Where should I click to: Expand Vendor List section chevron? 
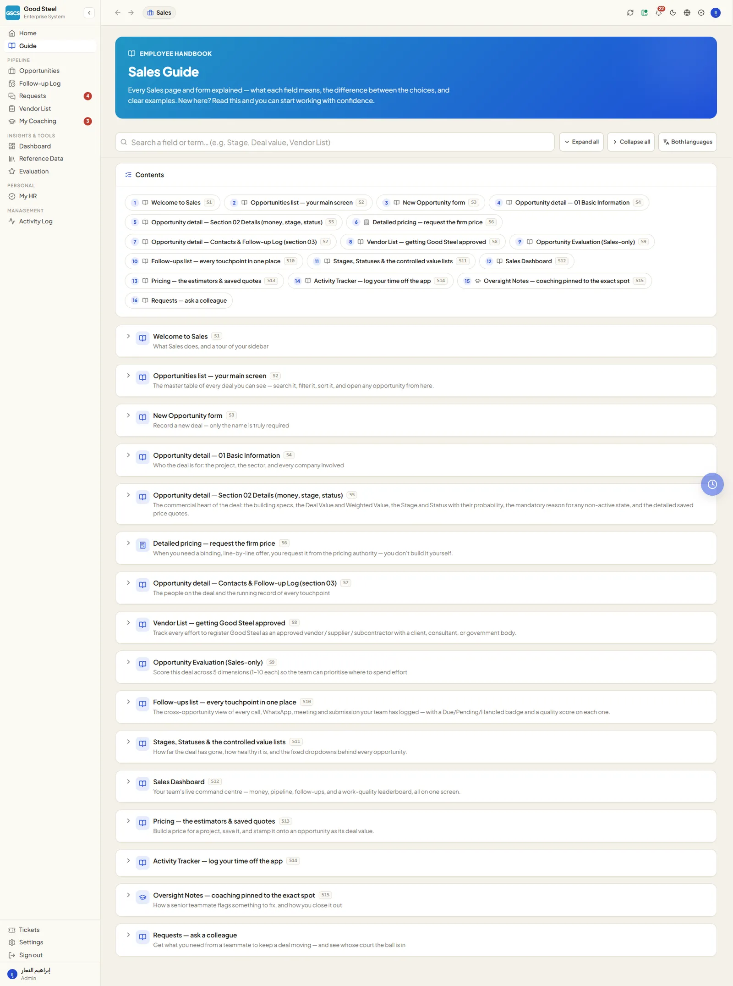tap(128, 623)
